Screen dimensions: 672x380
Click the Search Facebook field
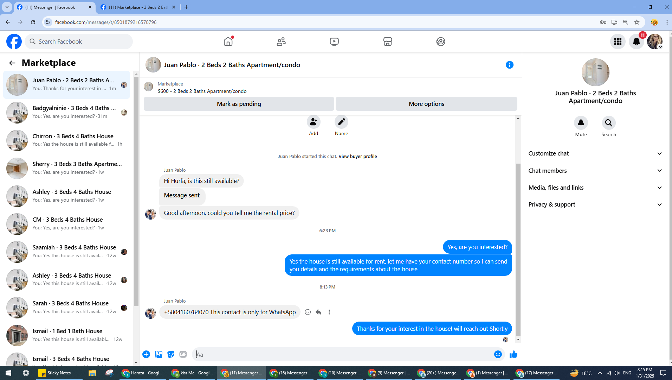click(x=79, y=42)
